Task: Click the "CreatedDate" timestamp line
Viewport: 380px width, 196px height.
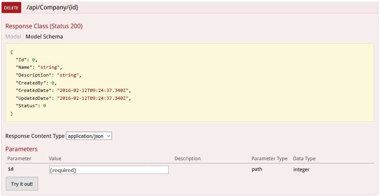Action: click(73, 91)
